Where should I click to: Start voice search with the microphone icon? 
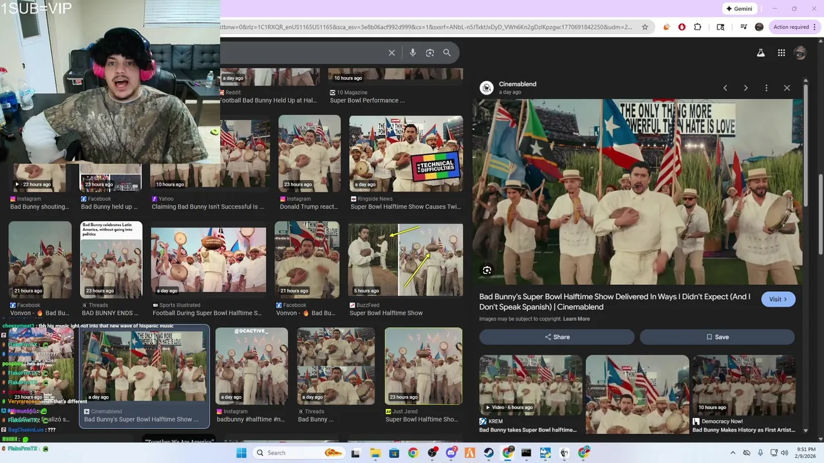(x=413, y=53)
